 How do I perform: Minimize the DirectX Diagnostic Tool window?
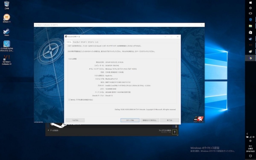pyautogui.click(x=165, y=36)
